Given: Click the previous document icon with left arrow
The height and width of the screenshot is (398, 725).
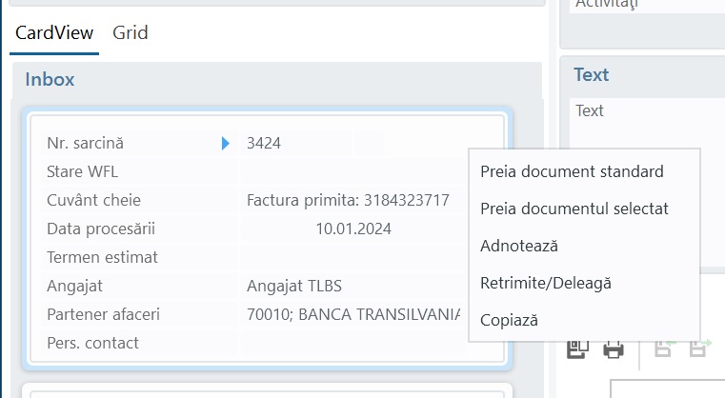Looking at the screenshot, I should tap(665, 348).
